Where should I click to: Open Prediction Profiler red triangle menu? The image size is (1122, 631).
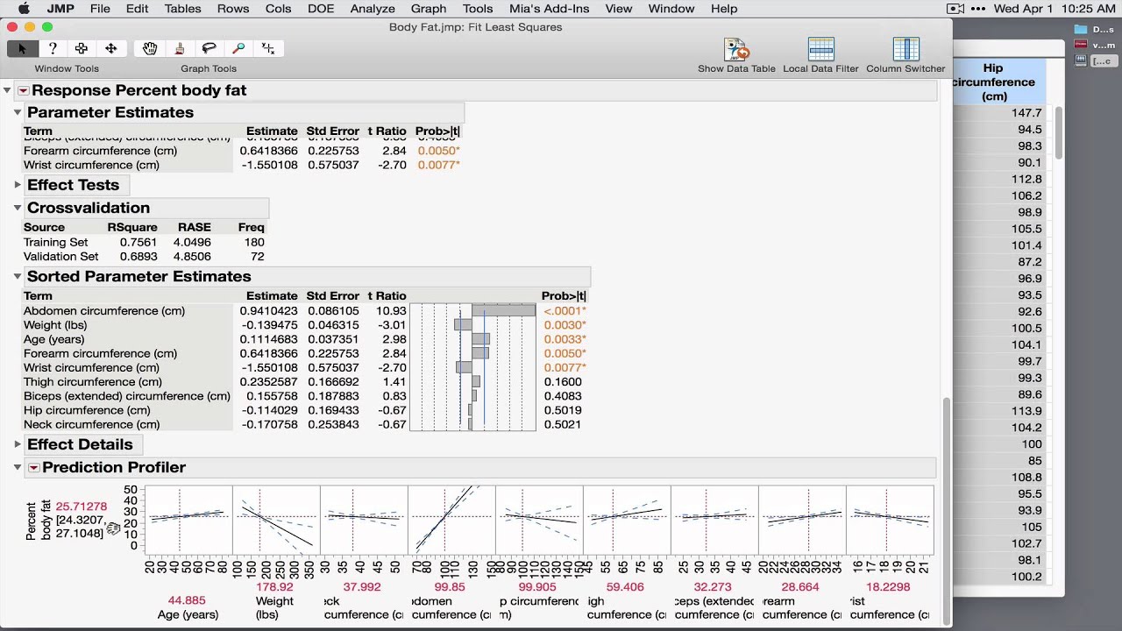click(34, 467)
